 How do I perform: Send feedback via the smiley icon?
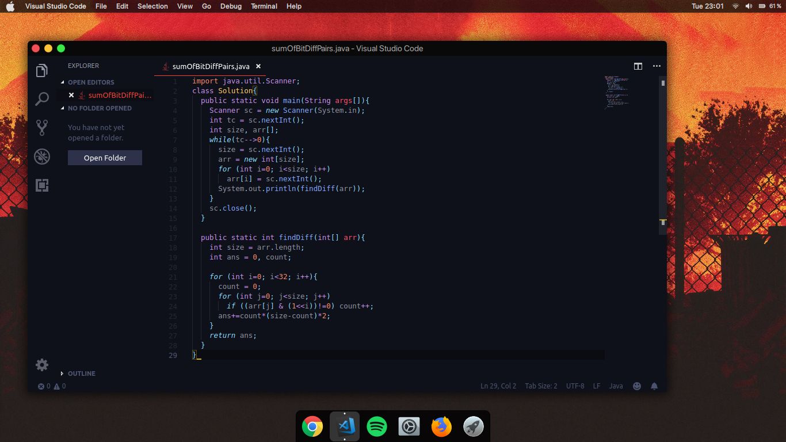click(636, 386)
